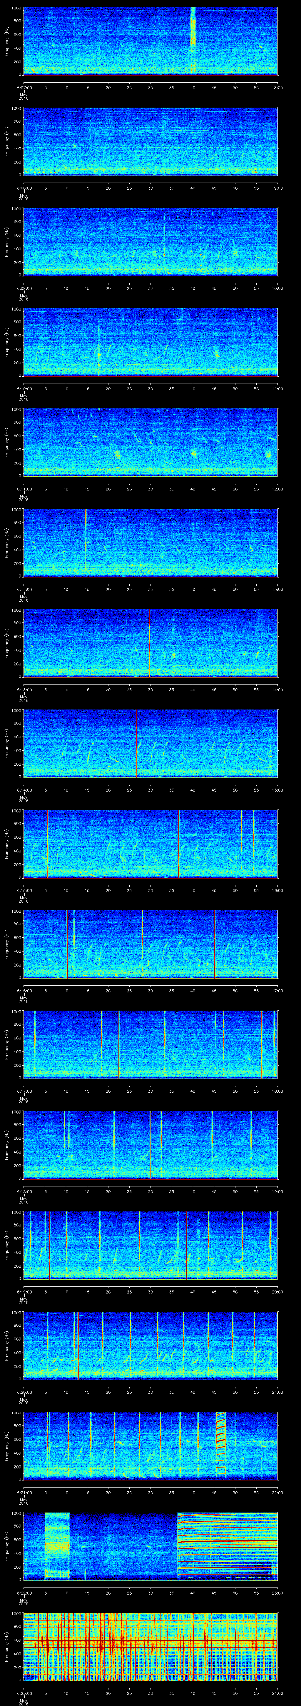The width and height of the screenshot is (301, 1706).
Task: Click the '6:12:00' start time label
Action: coord(24,590)
